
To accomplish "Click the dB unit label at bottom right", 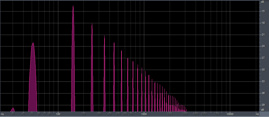I will (x=262, y=110).
